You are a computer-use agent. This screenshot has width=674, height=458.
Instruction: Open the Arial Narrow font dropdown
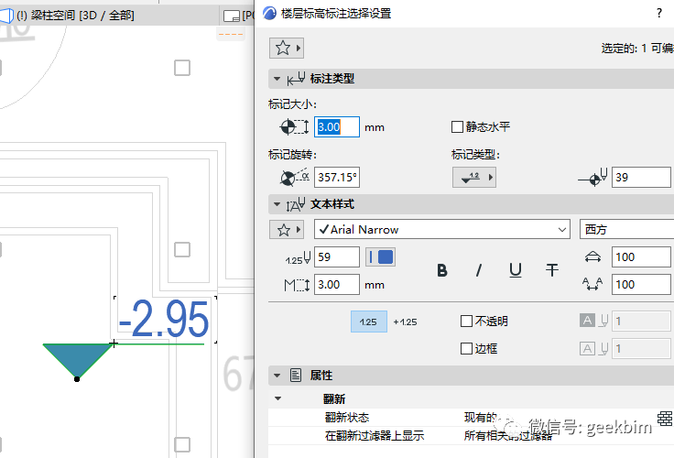(x=442, y=230)
